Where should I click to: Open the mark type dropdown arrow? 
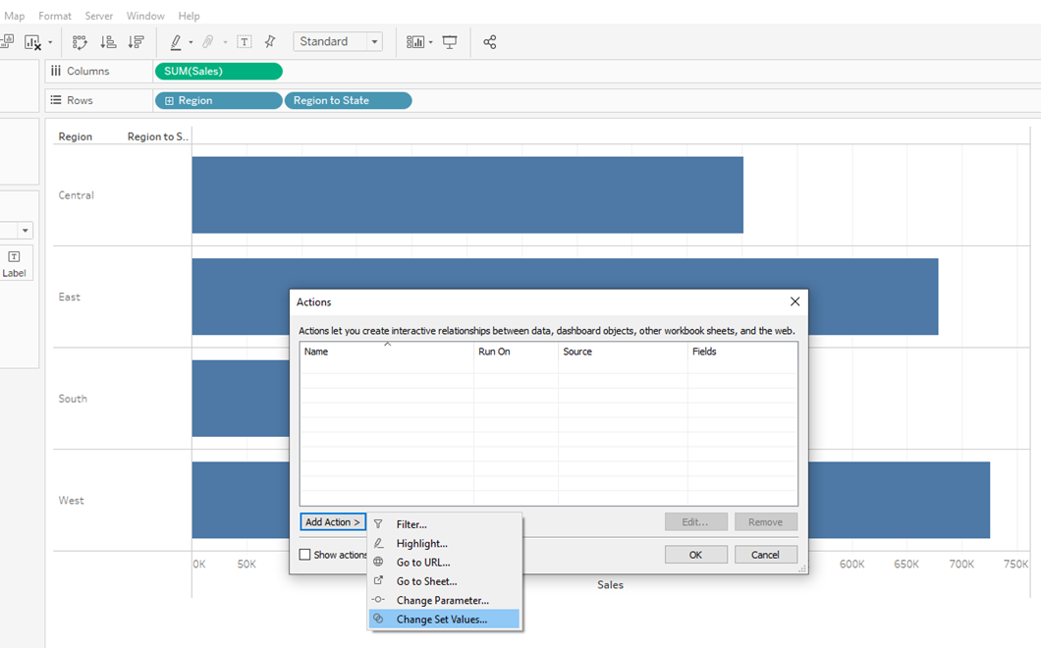pyautogui.click(x=26, y=231)
